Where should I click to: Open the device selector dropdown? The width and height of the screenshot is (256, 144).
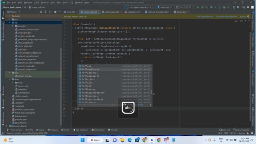coord(139,7)
